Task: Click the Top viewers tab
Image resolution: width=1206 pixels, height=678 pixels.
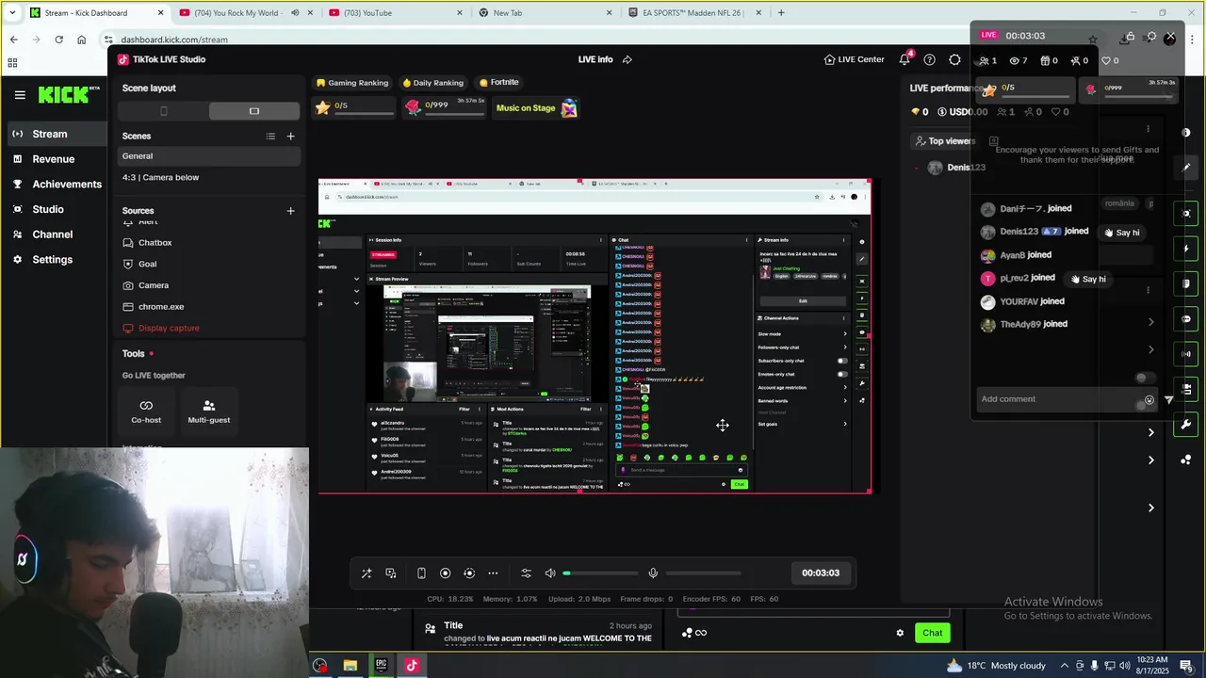Action: 945,141
